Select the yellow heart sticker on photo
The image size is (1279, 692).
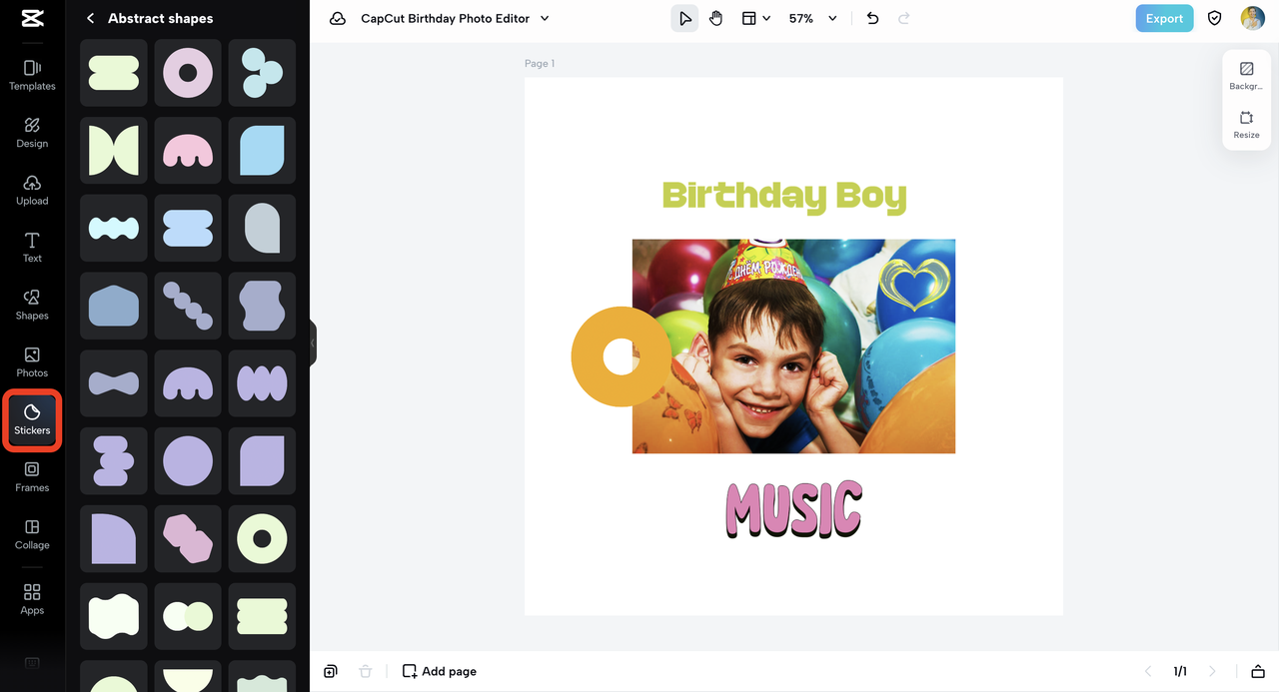coord(913,283)
